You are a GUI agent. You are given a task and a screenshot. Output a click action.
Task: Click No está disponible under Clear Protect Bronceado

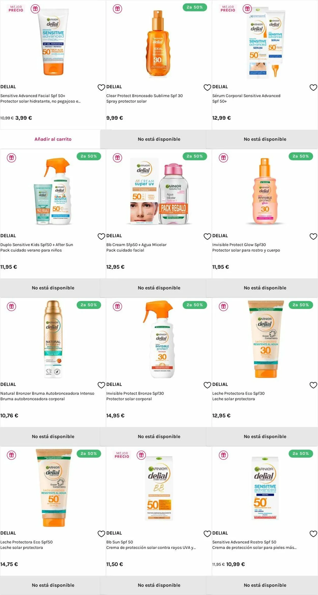click(x=159, y=139)
